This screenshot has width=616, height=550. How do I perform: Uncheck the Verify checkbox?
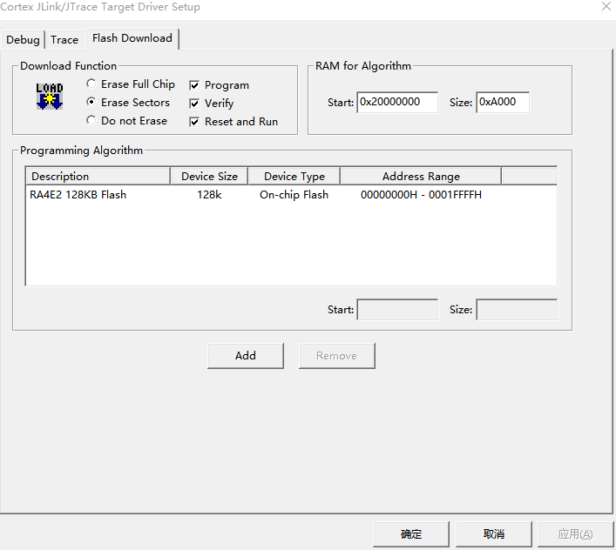[x=194, y=104]
